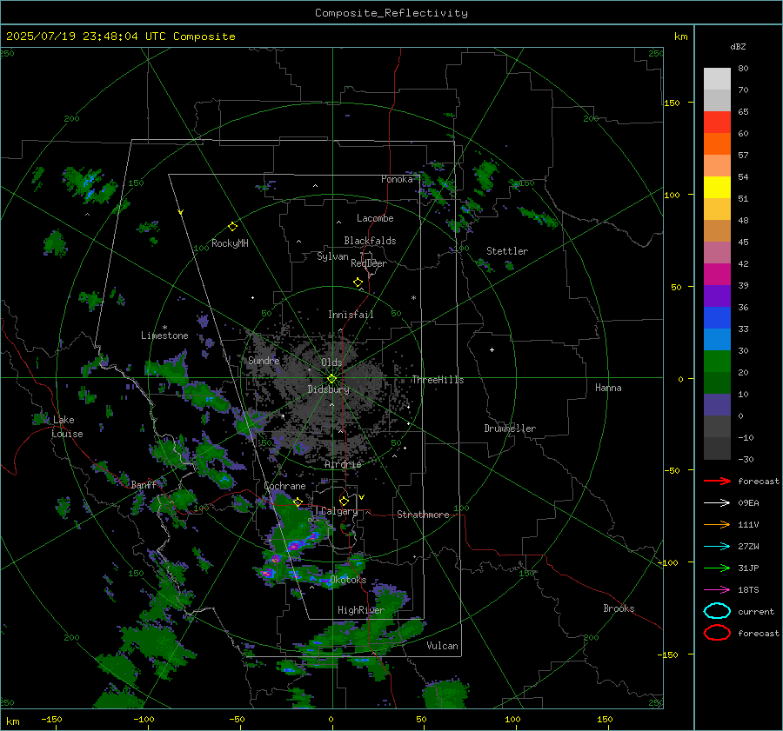Click the Sylvan label on map
The image size is (783, 731).
tap(332, 256)
